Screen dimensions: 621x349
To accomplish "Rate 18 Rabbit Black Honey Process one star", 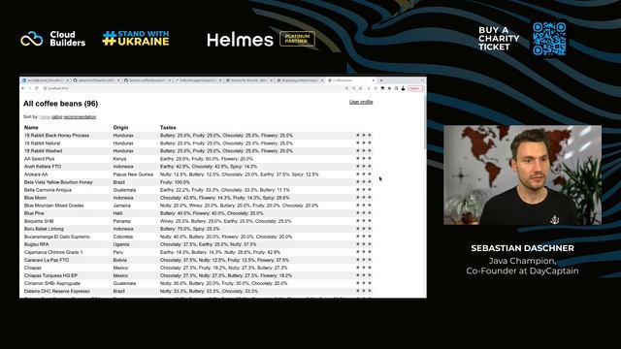I will [358, 136].
